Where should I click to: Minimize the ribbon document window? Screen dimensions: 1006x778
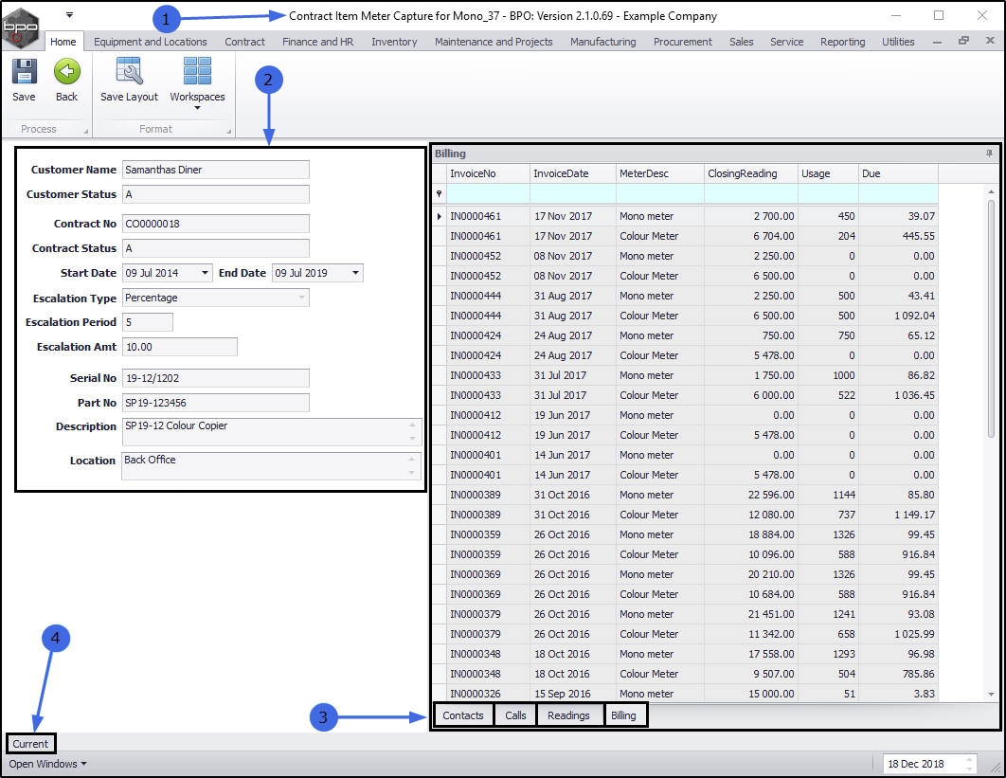pos(938,42)
